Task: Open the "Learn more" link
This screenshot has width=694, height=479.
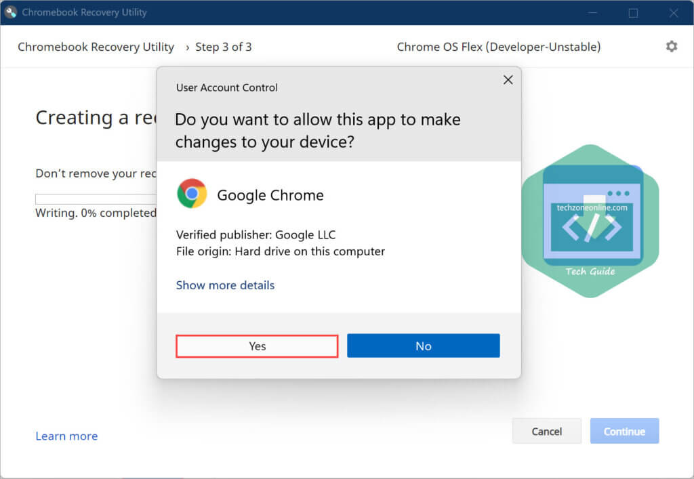Action: [66, 436]
